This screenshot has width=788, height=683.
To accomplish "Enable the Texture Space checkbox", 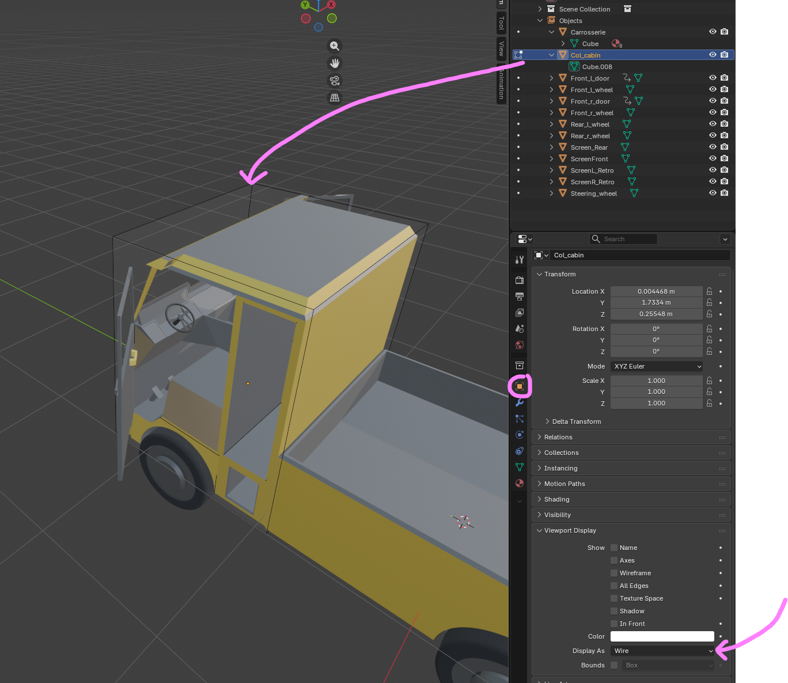I will 614,598.
